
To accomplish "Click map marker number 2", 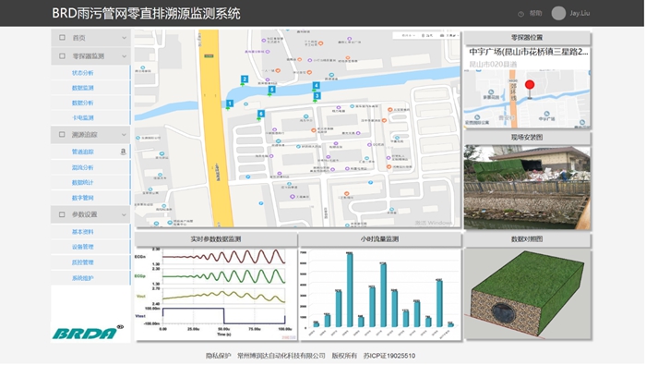I will [x=245, y=79].
